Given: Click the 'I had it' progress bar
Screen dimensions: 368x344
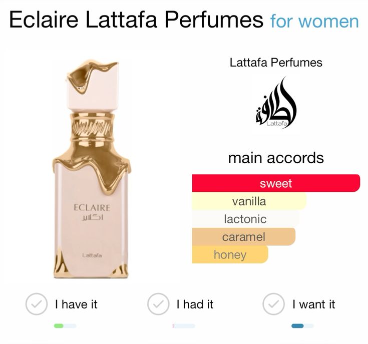Looking at the screenshot, I should click(184, 325).
